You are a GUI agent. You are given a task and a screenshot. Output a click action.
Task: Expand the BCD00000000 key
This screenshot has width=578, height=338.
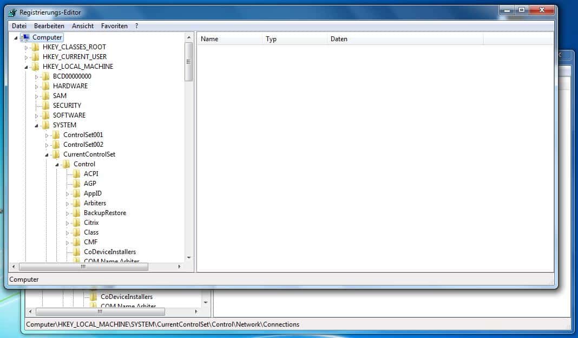pos(36,77)
